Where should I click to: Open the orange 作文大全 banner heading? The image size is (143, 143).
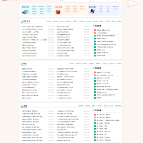pos(59,7)
